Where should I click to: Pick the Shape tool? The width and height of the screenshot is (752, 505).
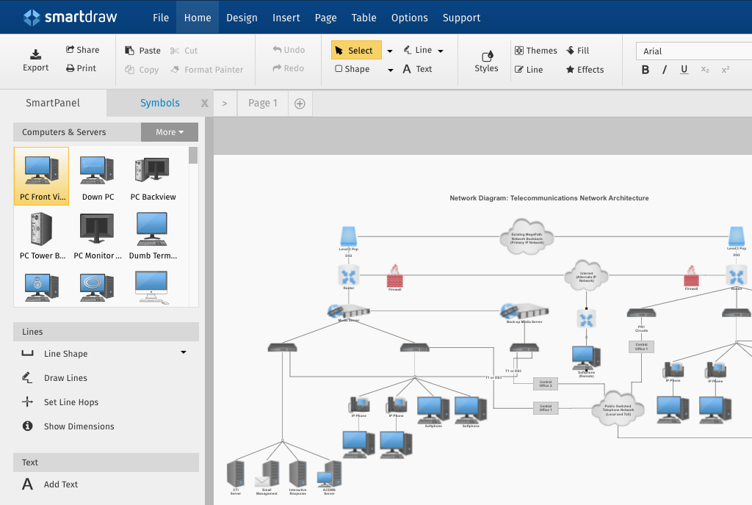coord(352,69)
